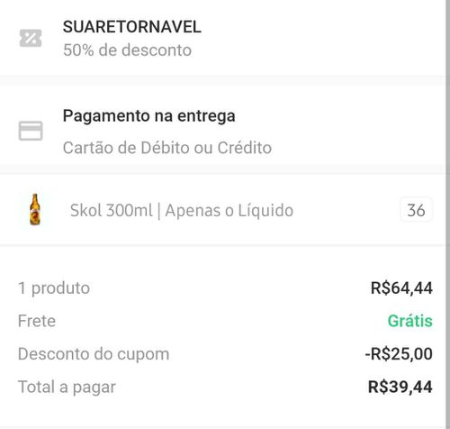450x429 pixels.
Task: Select the SUARETORNAVEL coupon code
Action: 132,27
